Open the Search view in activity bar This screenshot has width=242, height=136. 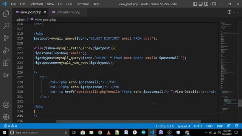point(6,26)
